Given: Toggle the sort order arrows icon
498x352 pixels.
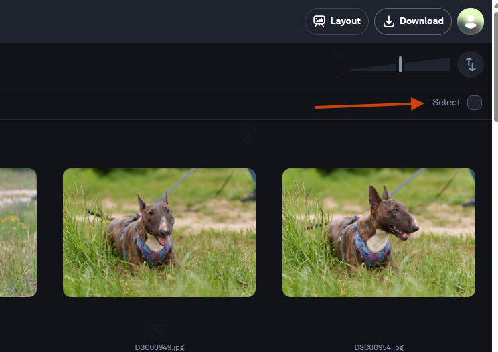Looking at the screenshot, I should [x=471, y=64].
